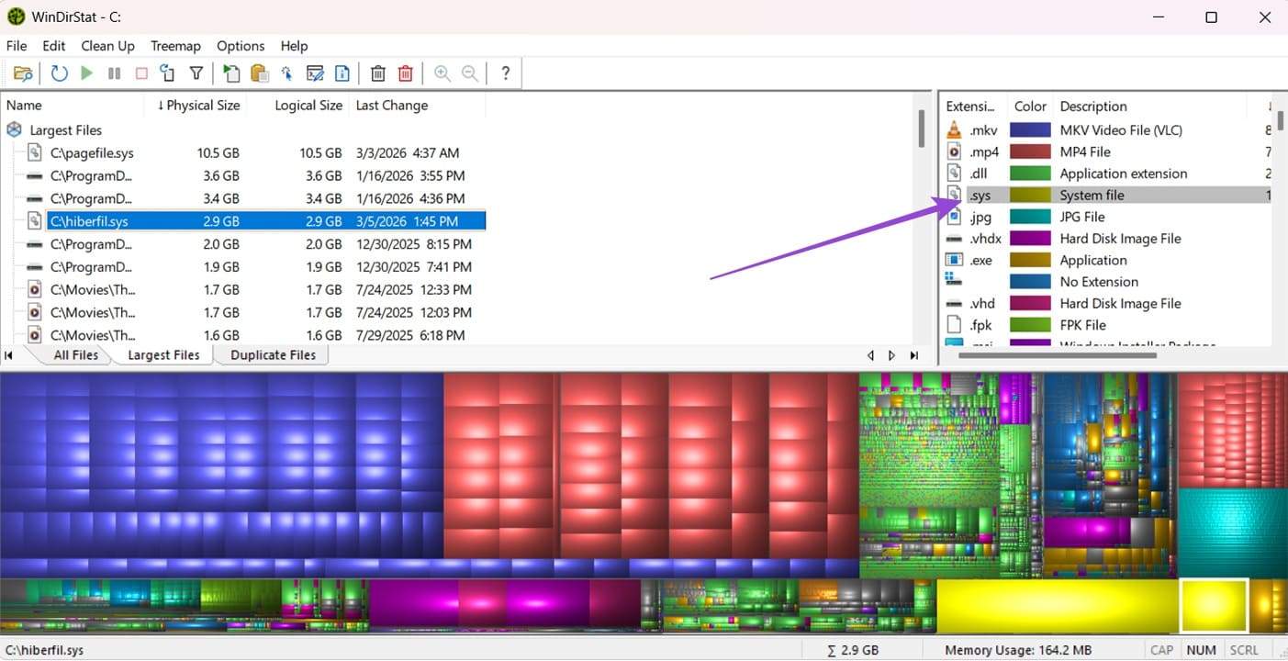Send hiberfil.sys to Recycle Bin via toolbar icon
Screen dimensions: 1288x661
point(378,73)
